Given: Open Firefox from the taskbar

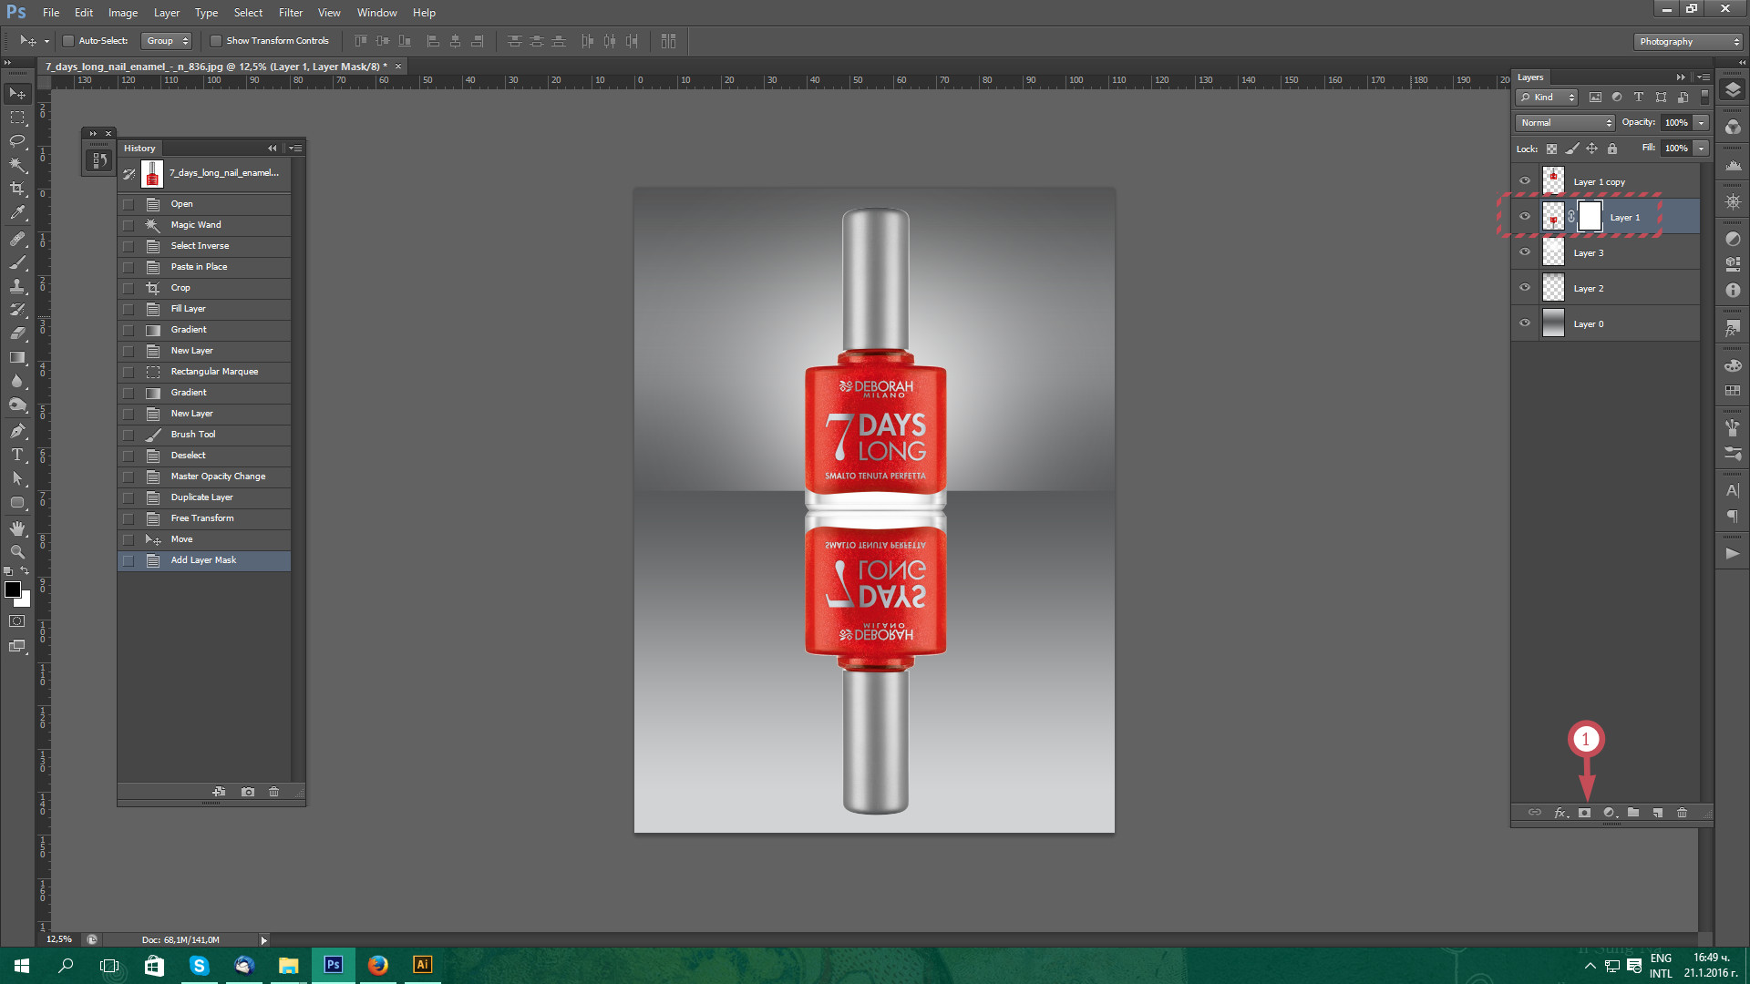Looking at the screenshot, I should click(377, 965).
